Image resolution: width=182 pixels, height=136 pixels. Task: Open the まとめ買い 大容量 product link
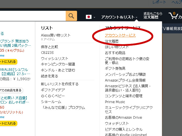coord(15,100)
